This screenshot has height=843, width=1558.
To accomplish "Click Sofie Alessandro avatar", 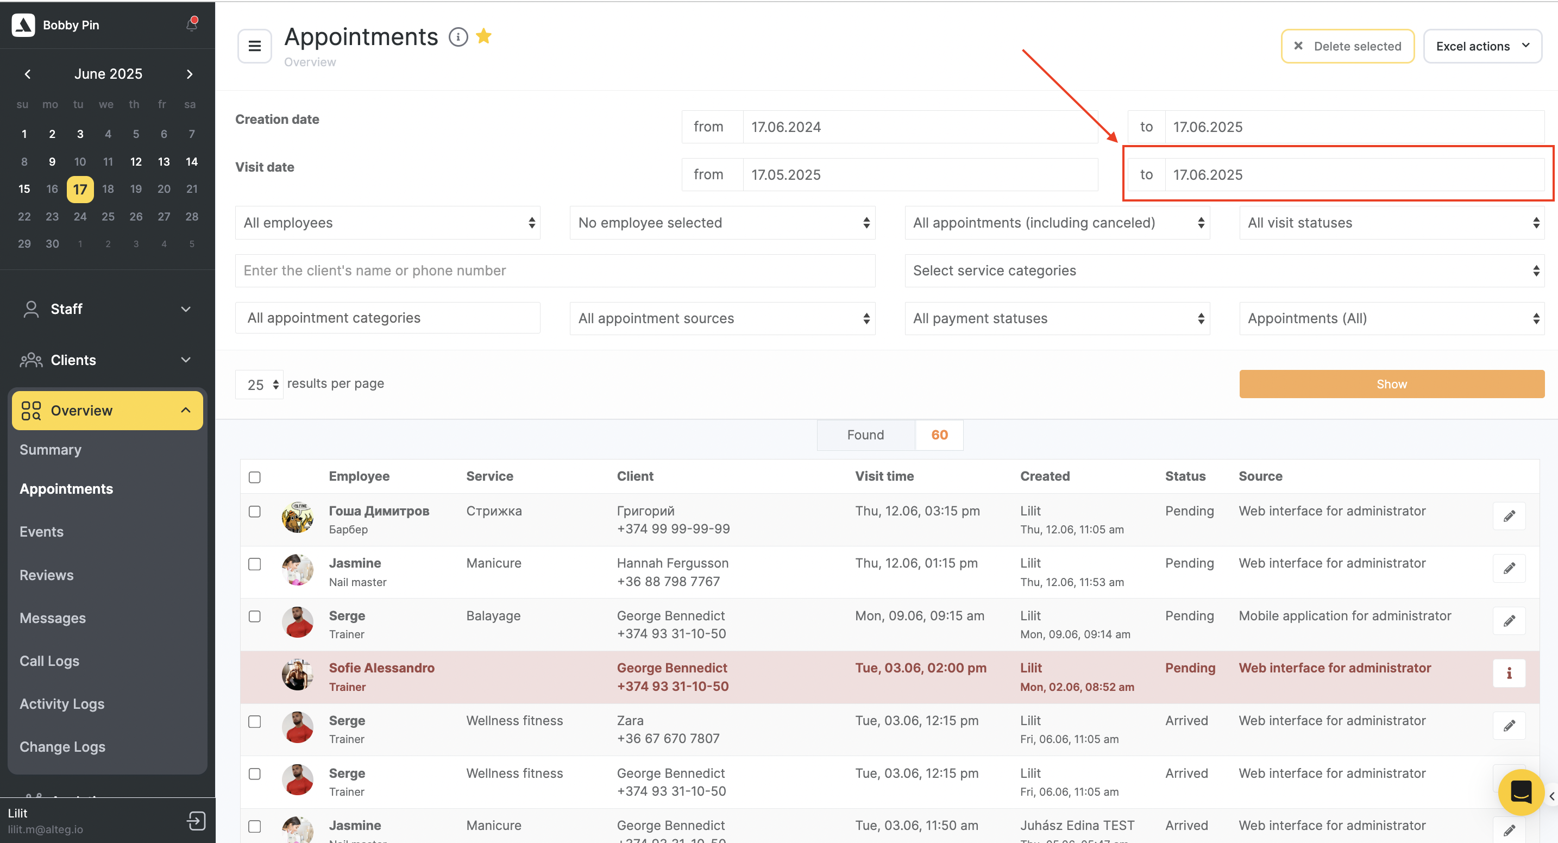I will pyautogui.click(x=298, y=675).
